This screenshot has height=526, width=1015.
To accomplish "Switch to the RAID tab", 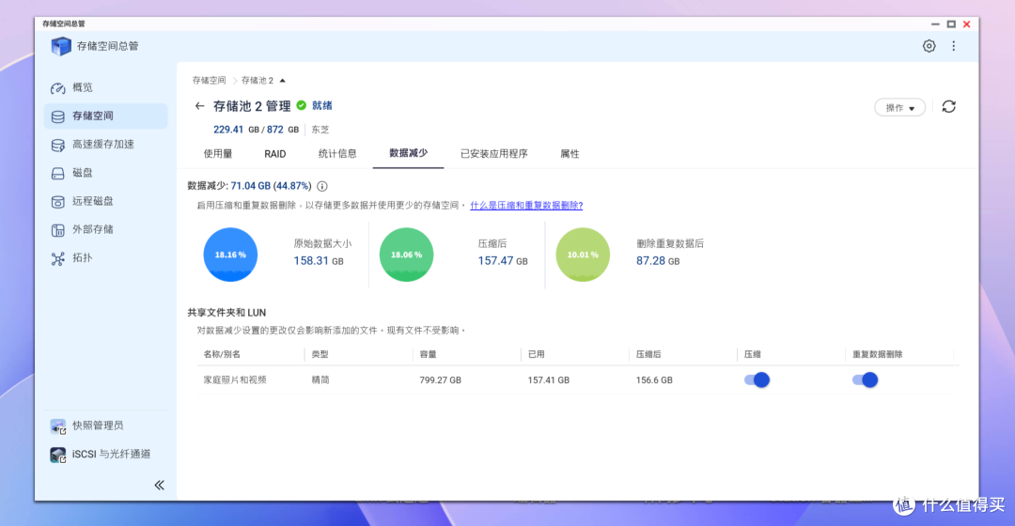I will pyautogui.click(x=275, y=154).
